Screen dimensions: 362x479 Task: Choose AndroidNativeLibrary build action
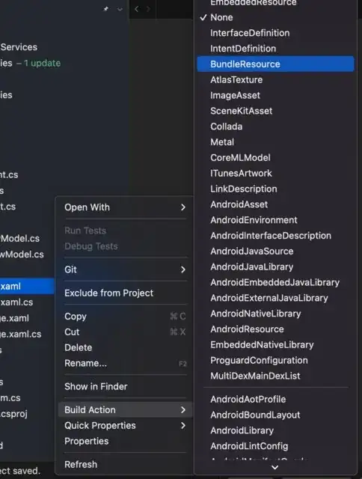click(x=275, y=314)
